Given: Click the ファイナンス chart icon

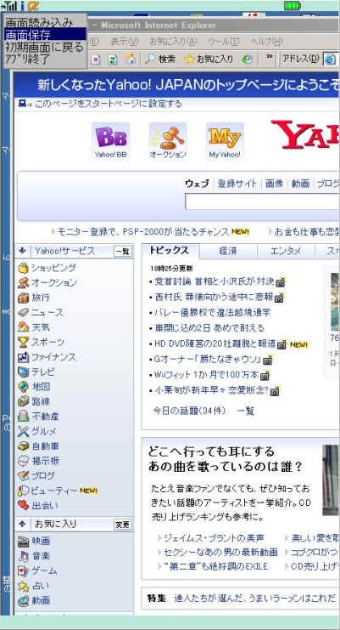Looking at the screenshot, I should [x=24, y=357].
